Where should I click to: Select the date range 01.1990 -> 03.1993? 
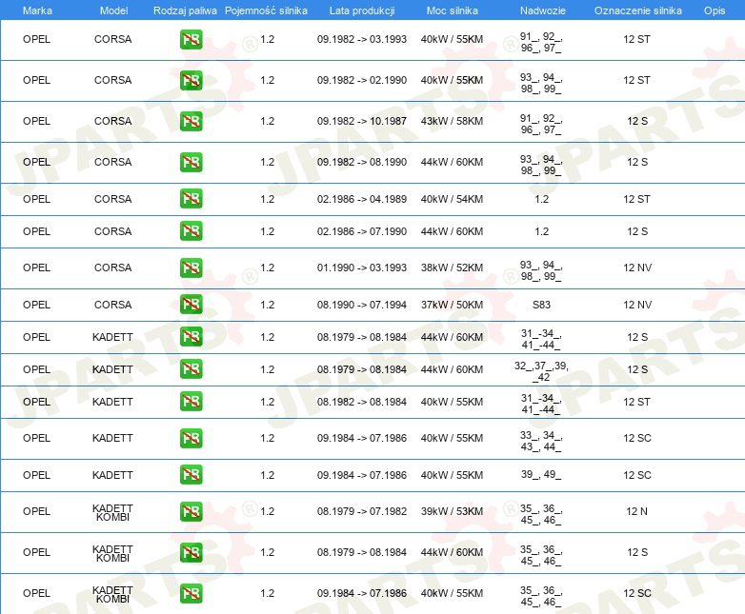(x=362, y=267)
